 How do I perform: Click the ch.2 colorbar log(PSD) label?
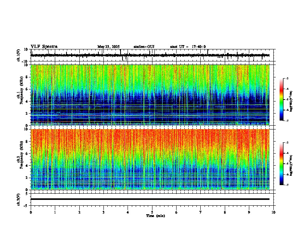click(x=291, y=165)
